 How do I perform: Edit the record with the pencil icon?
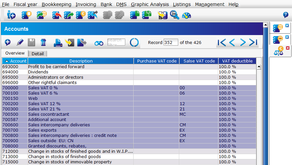pos(20,42)
